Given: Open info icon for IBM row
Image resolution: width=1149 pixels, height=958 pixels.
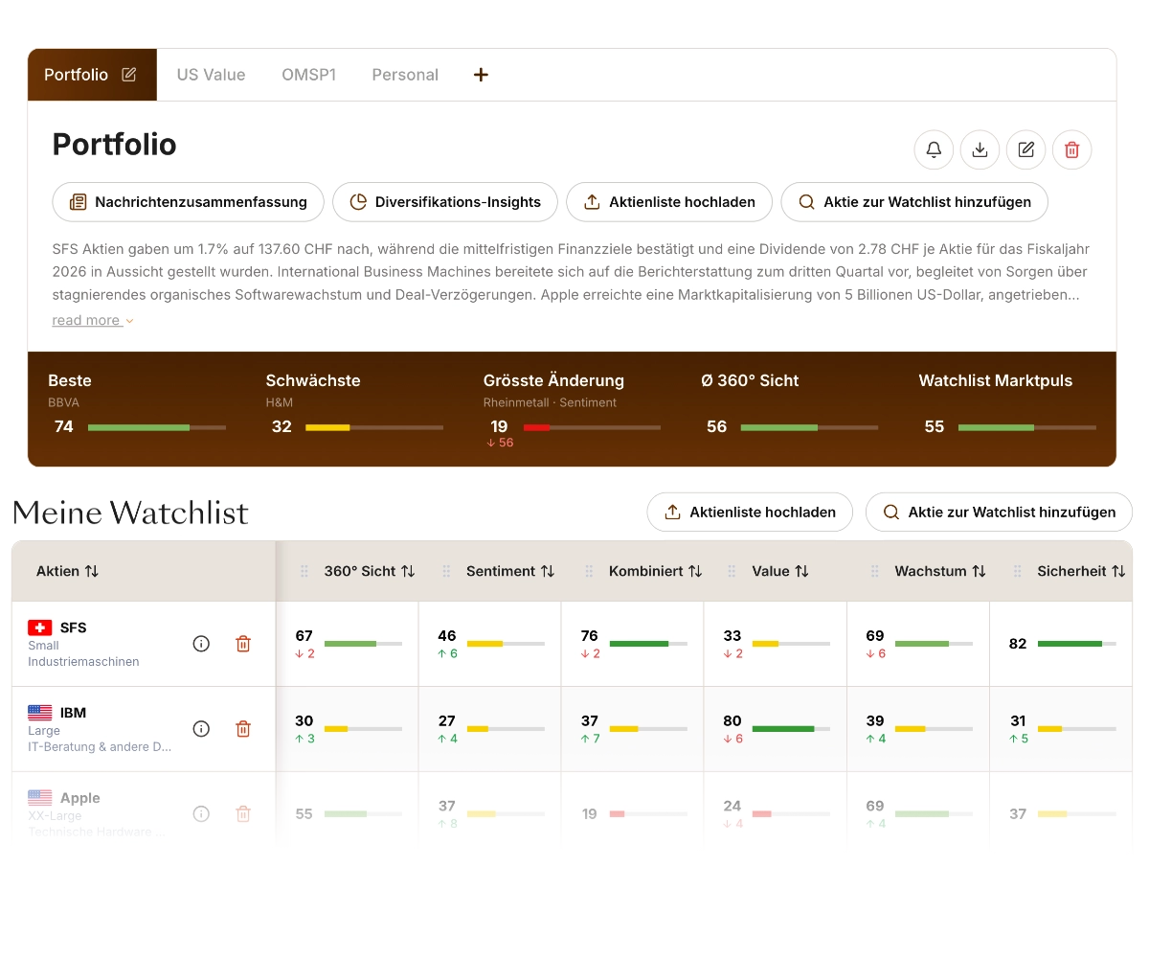Looking at the screenshot, I should click(201, 729).
